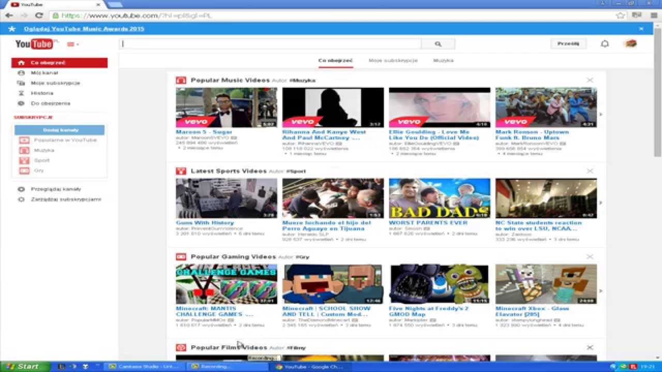The height and width of the screenshot is (372, 662).
Task: Show the next videos in the Popular Gaming row
Action: pos(600,291)
